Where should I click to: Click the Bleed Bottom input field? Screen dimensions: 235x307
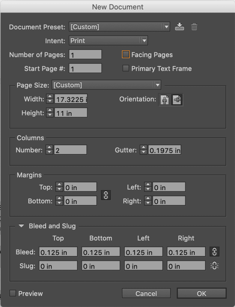click(x=101, y=252)
